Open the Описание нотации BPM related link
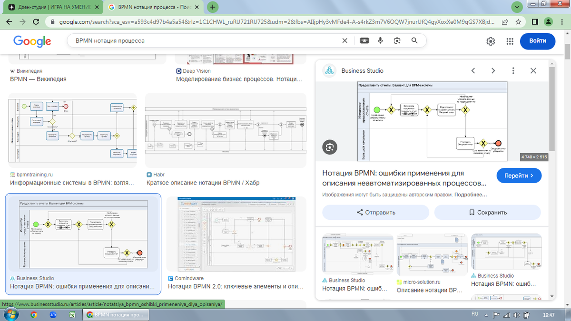This screenshot has width=571, height=321. [430, 289]
